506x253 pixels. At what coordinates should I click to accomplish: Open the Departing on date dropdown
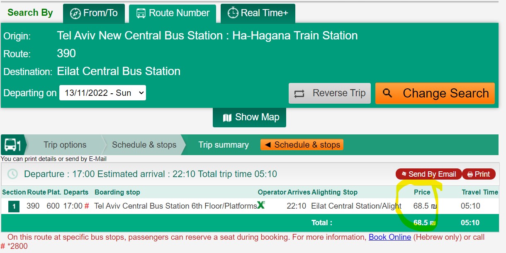coord(103,93)
